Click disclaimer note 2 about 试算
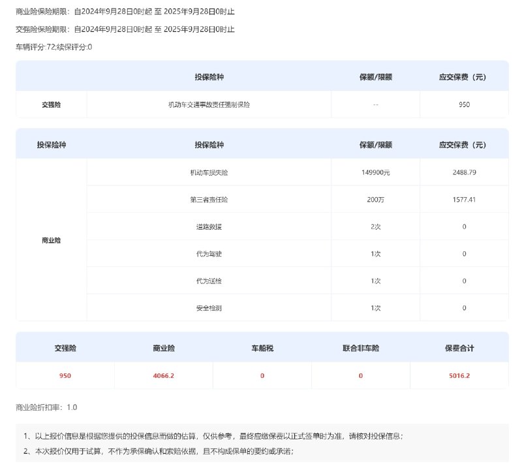 click(x=159, y=451)
